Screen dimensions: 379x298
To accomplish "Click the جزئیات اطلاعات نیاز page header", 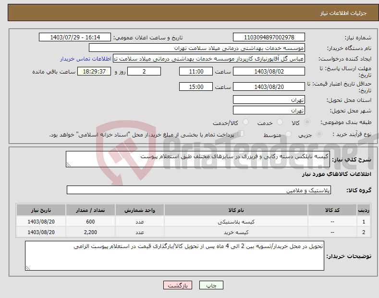I will pyautogui.click(x=343, y=13).
